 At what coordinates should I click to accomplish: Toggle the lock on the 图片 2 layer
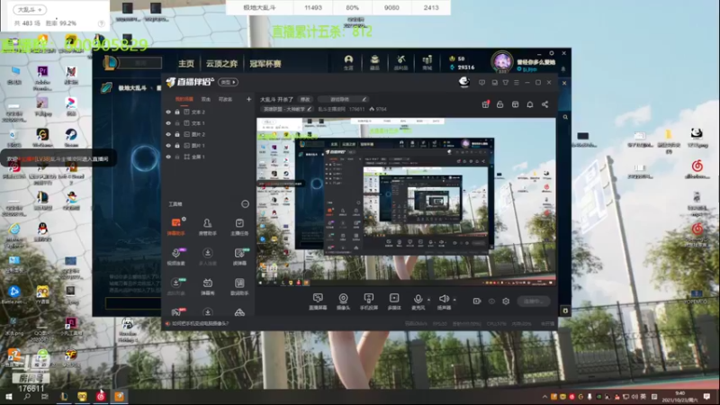(177, 134)
